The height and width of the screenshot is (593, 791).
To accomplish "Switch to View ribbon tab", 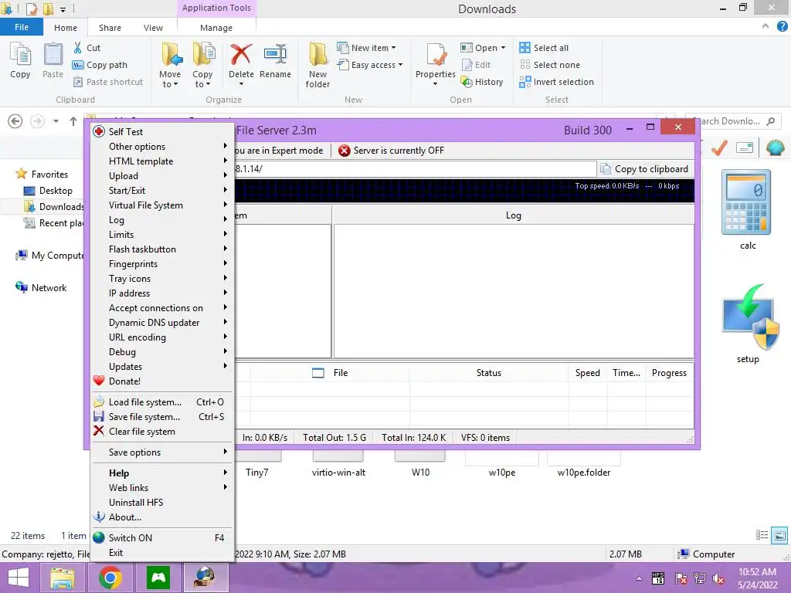I will click(153, 28).
